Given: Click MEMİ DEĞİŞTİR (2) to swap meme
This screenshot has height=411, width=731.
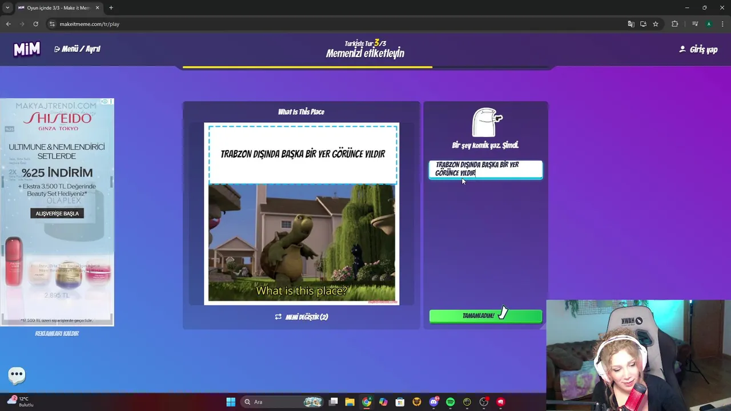Looking at the screenshot, I should (x=301, y=317).
